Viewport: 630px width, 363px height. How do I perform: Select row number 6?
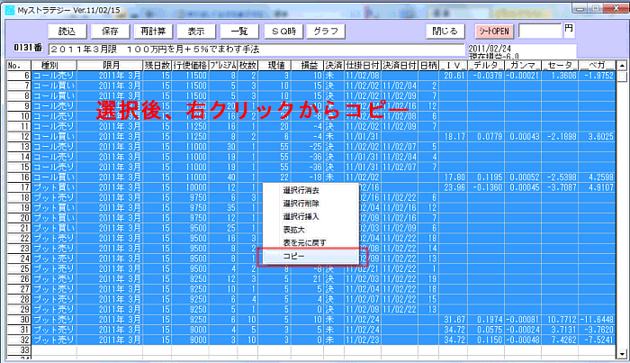tap(19, 76)
